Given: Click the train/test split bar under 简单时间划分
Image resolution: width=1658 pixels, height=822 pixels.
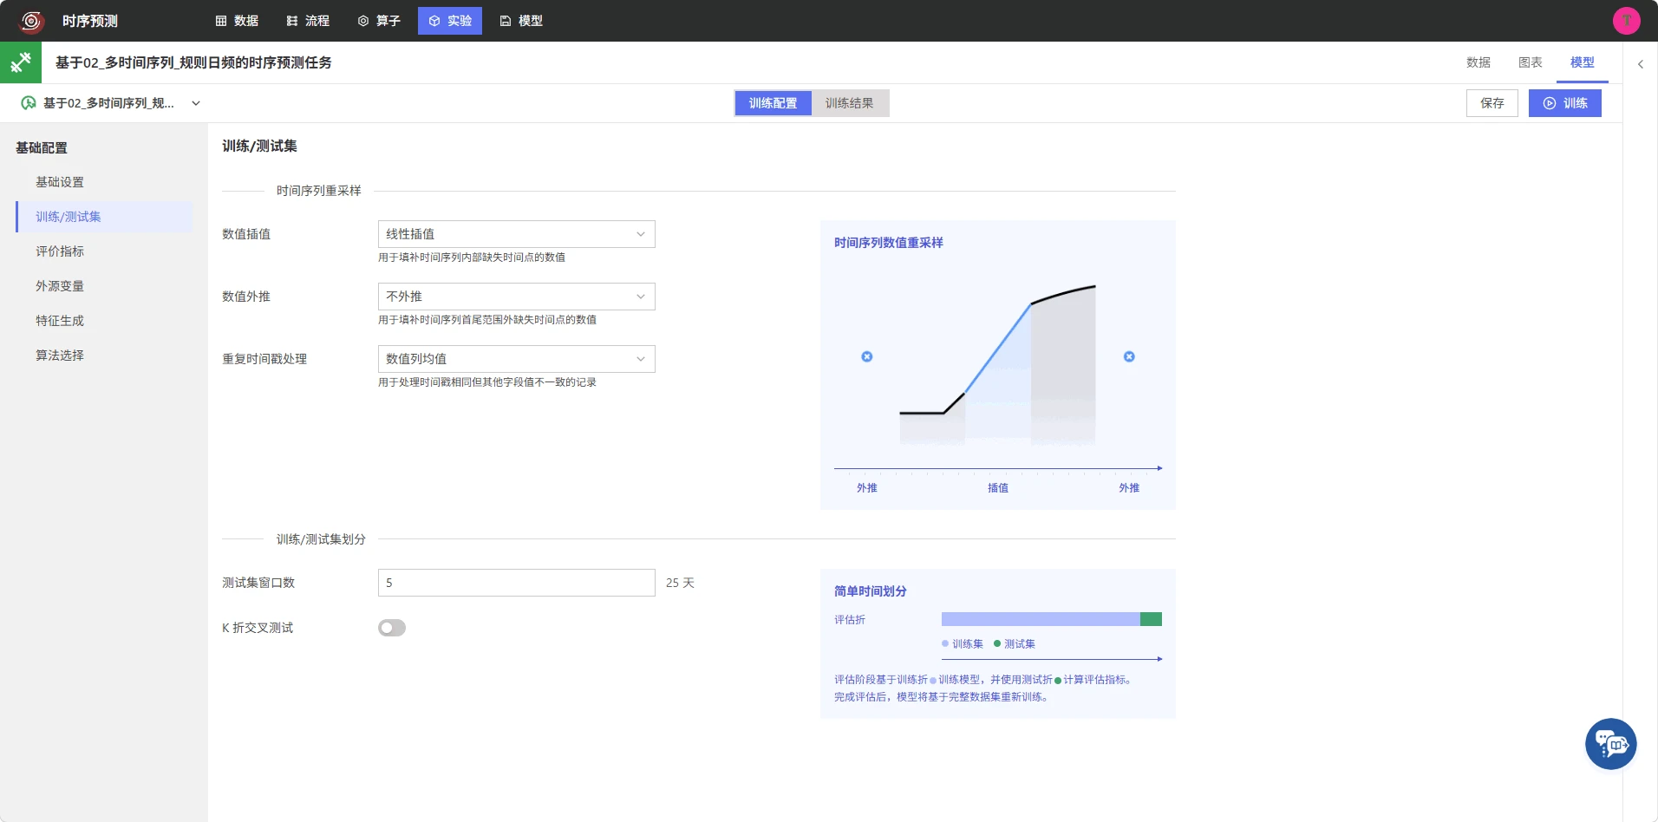Looking at the screenshot, I should [x=1051, y=619].
